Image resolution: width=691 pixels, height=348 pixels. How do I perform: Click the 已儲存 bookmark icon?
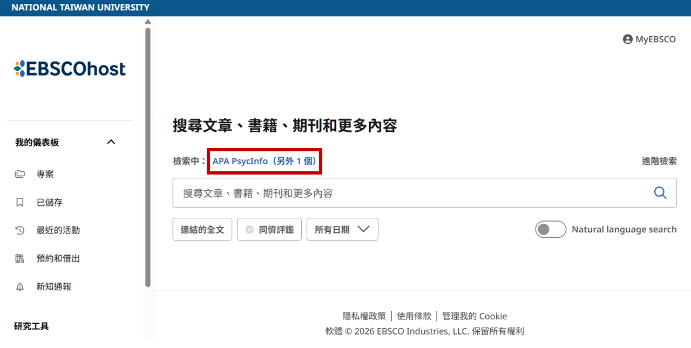click(20, 202)
